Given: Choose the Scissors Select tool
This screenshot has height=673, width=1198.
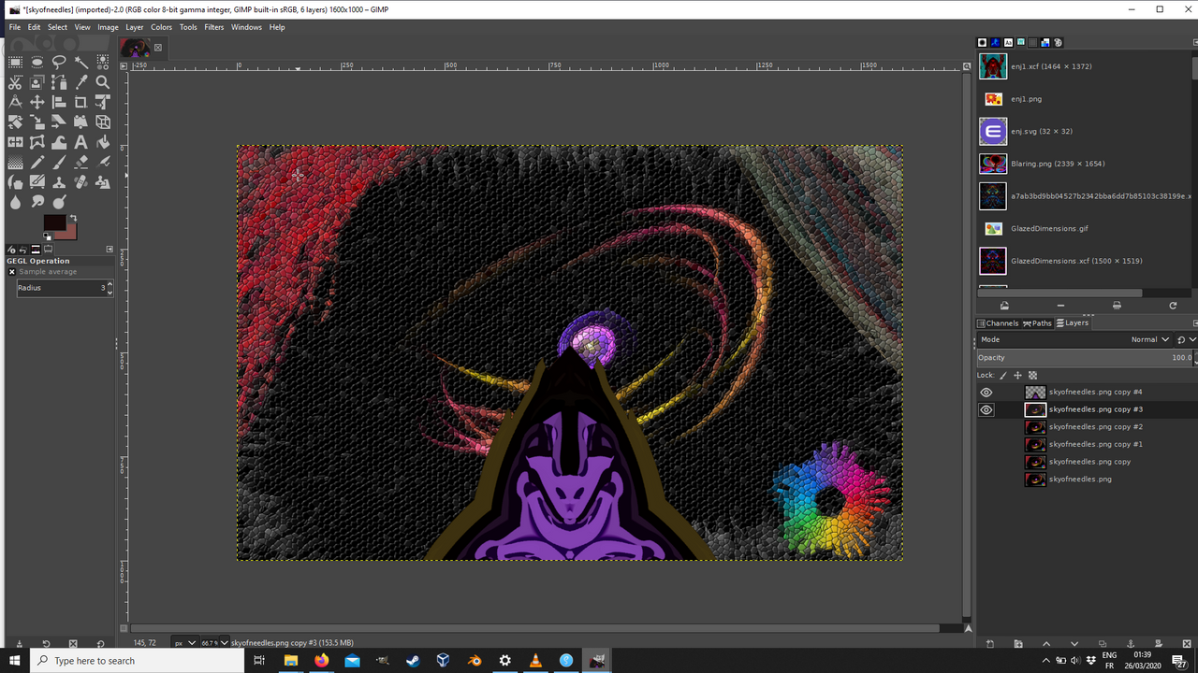Looking at the screenshot, I should [15, 82].
